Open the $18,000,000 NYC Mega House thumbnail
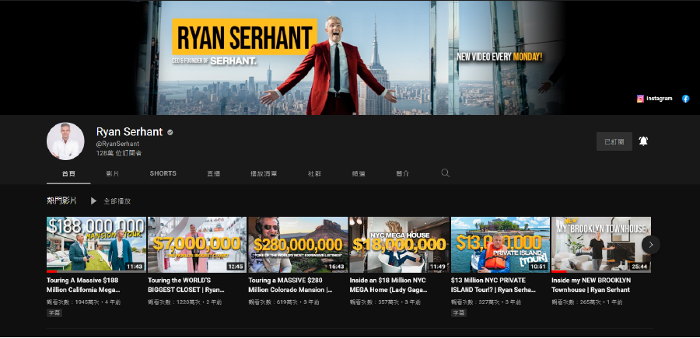The height and width of the screenshot is (338, 700). click(399, 244)
